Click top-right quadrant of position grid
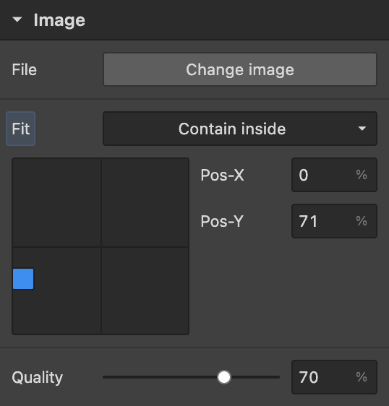 (x=145, y=202)
